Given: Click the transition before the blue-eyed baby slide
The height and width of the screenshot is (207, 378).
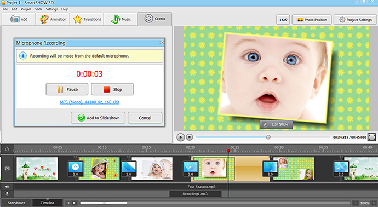Looking at the screenshot, I should (191, 169).
